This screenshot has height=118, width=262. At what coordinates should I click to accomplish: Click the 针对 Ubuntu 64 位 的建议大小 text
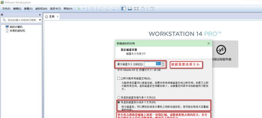pyautogui.click(x=139, y=70)
